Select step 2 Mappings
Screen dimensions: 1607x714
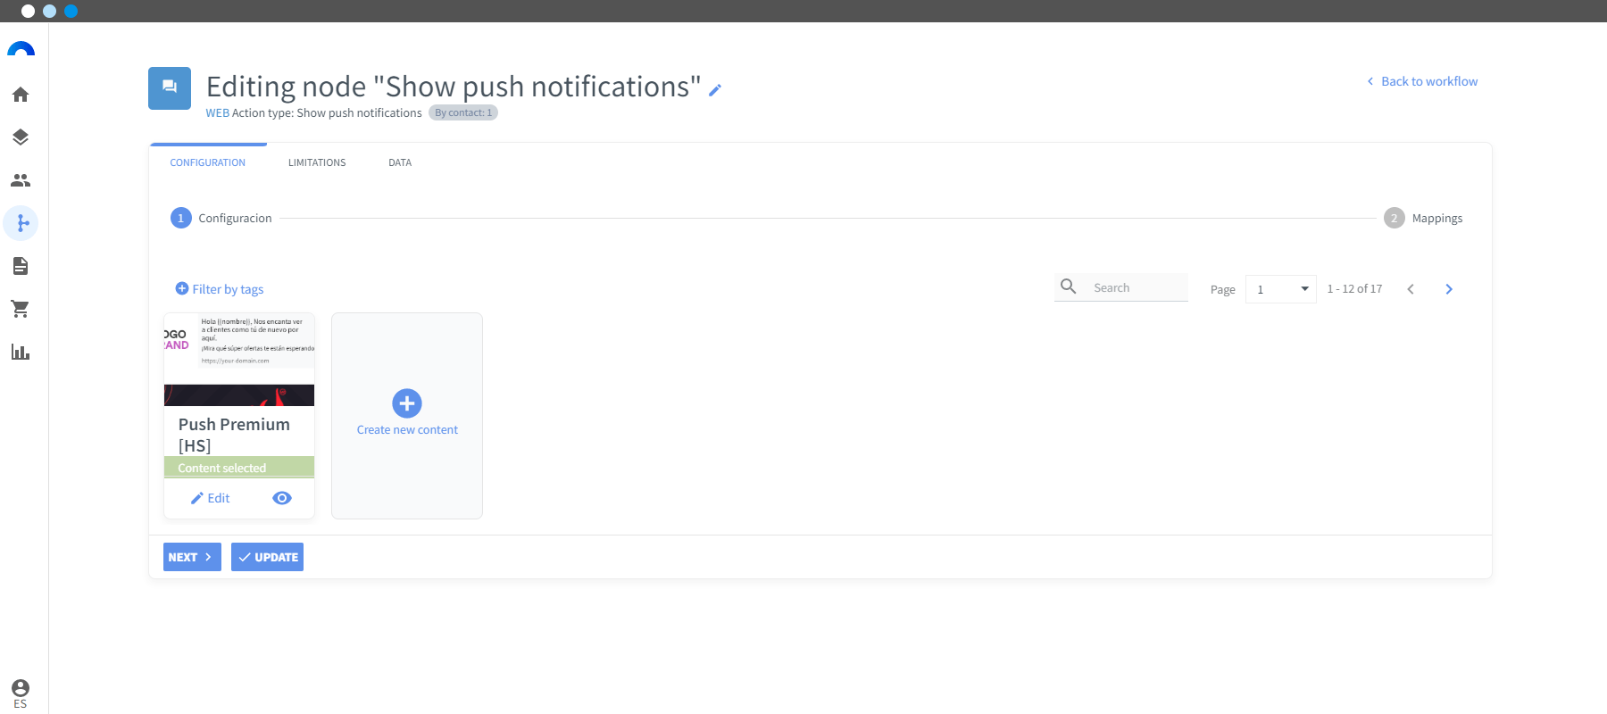1423,218
